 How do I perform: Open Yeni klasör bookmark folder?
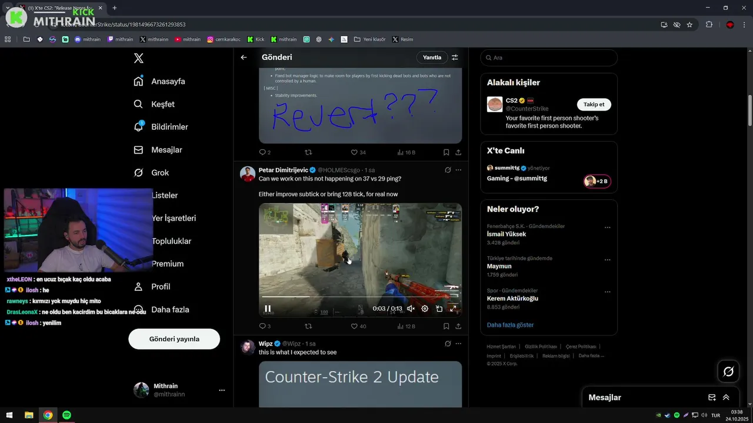tap(369, 39)
